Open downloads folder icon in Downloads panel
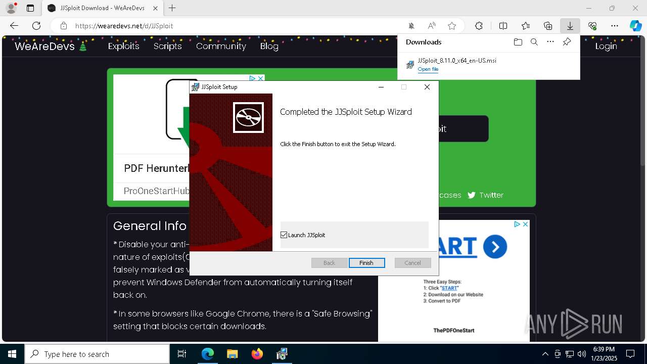Viewport: 647px width, 364px height. [518, 42]
